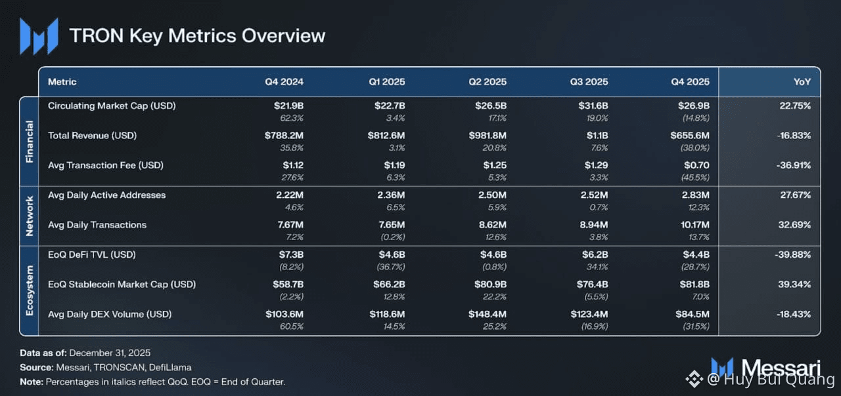Click the 32.69% YoY value
The image size is (841, 396).
click(794, 225)
